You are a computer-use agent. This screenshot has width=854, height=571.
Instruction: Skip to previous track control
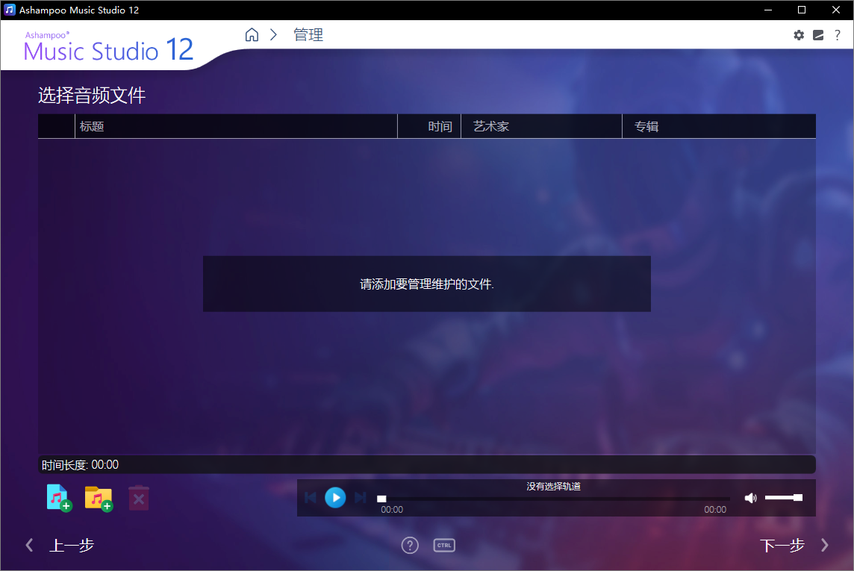coord(311,498)
